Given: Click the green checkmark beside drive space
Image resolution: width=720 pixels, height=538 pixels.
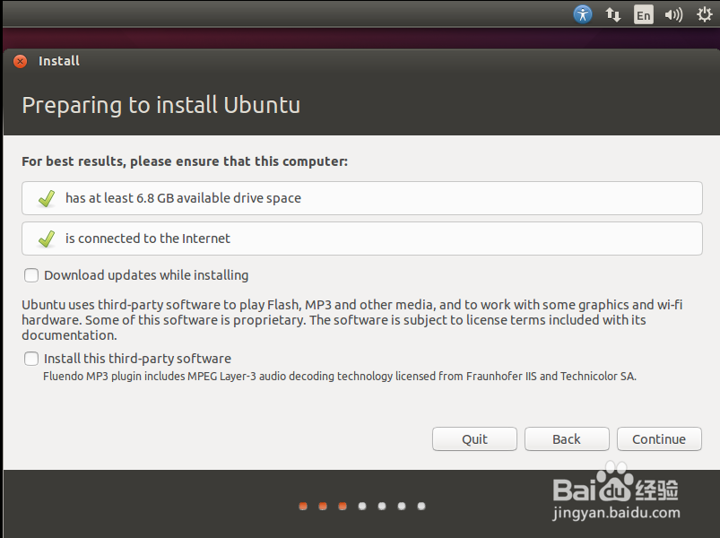Looking at the screenshot, I should [x=47, y=198].
